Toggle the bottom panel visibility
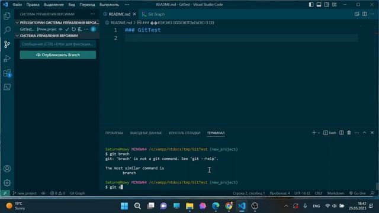 [319, 5]
